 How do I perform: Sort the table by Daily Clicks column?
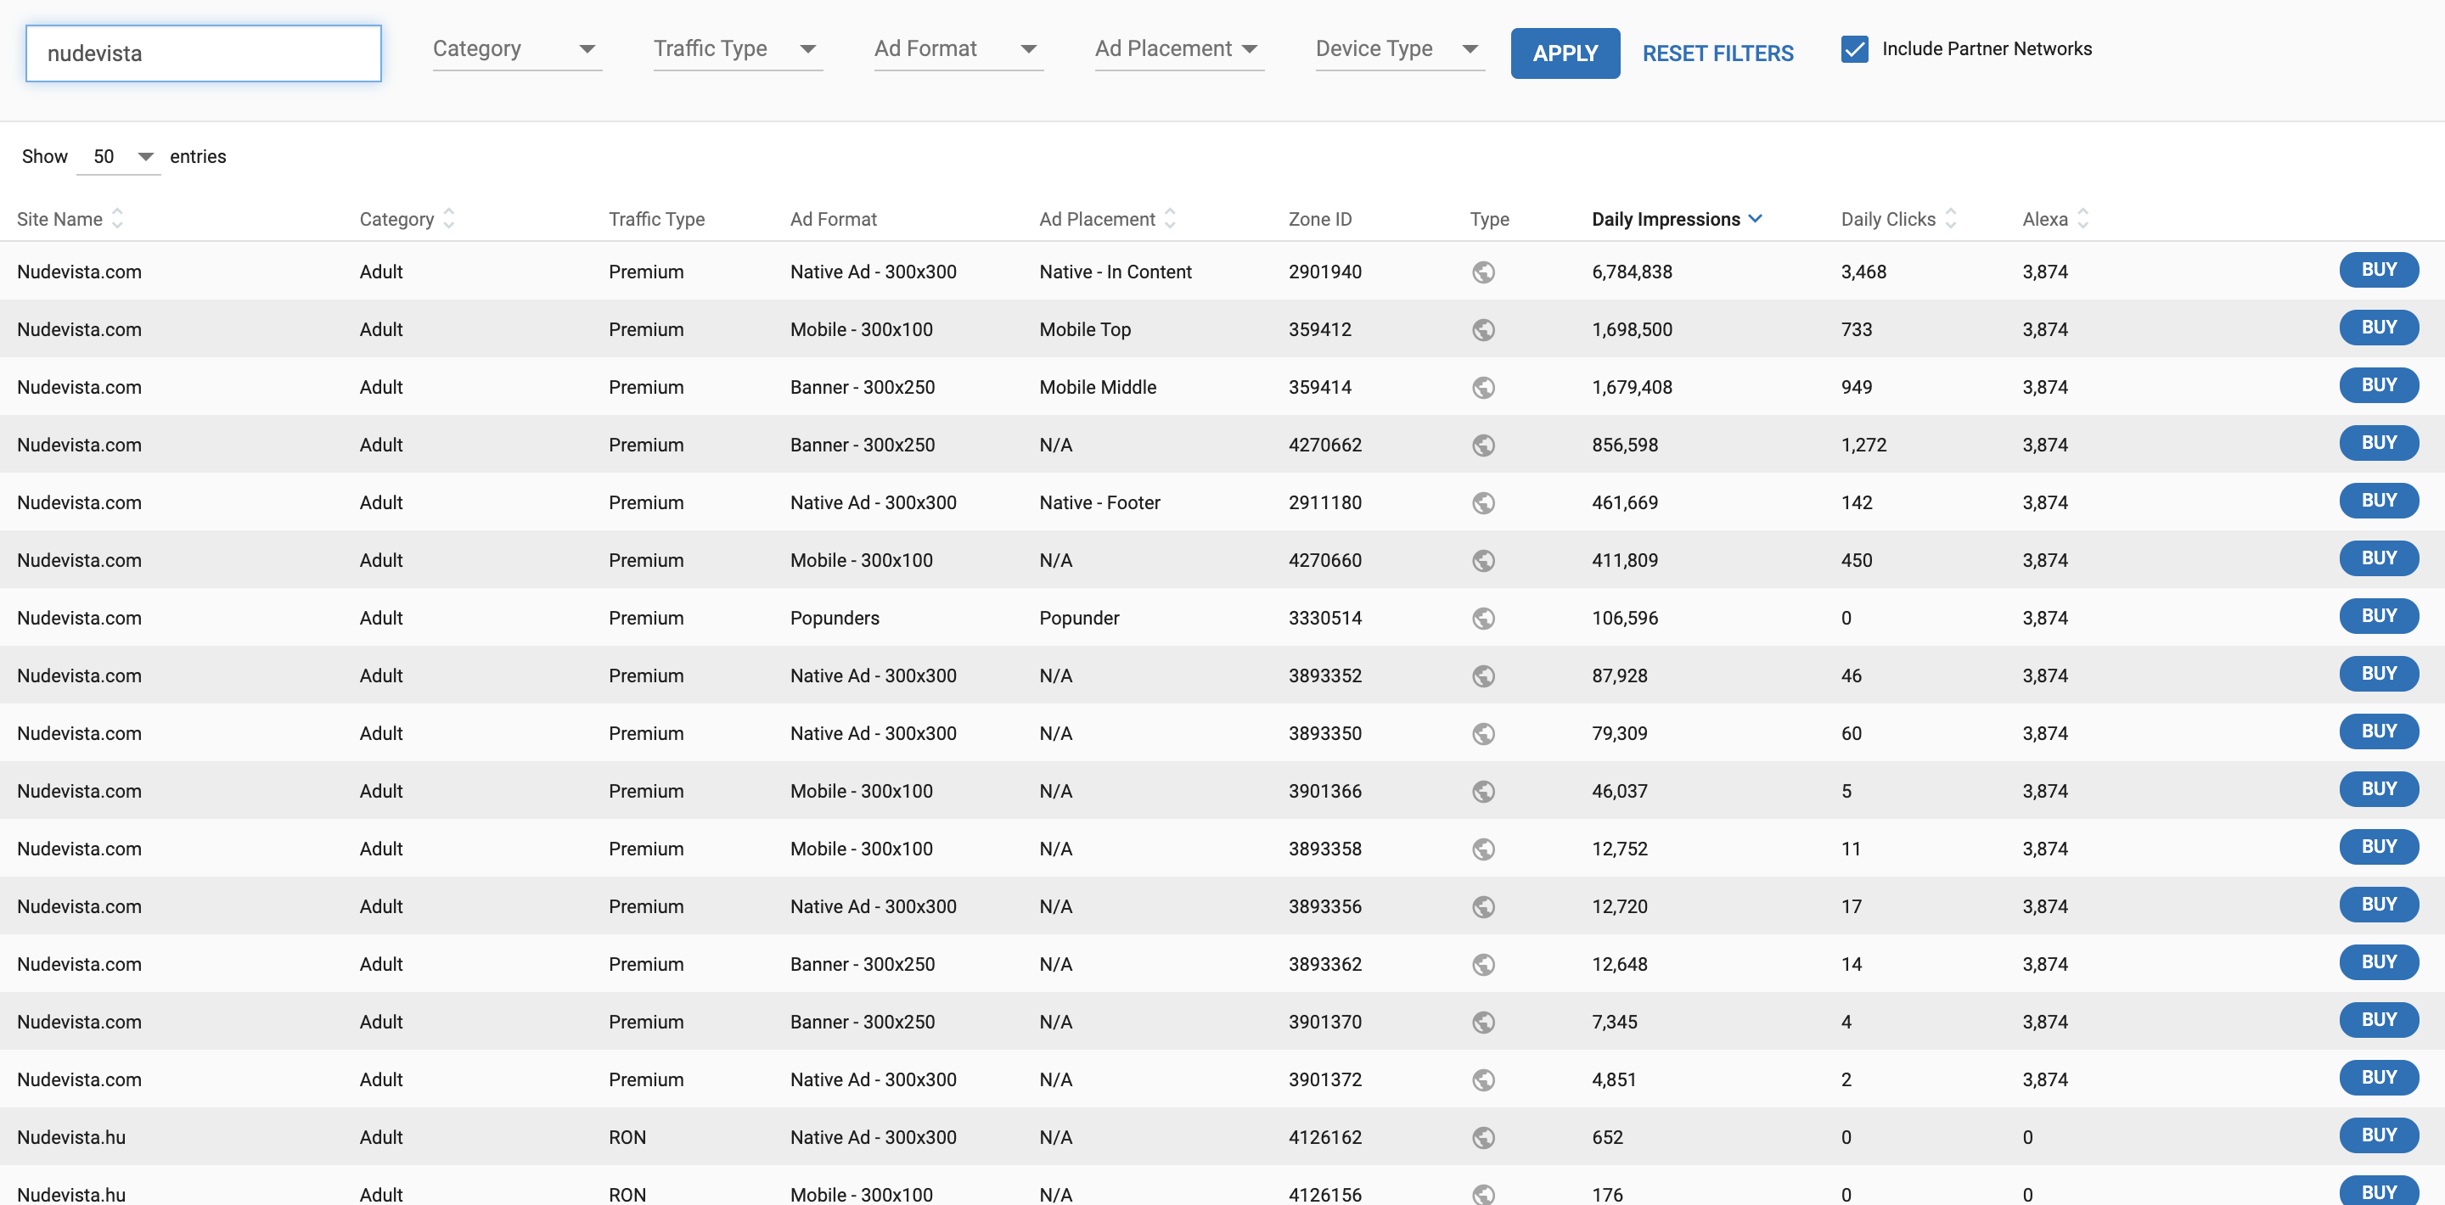pyautogui.click(x=1898, y=219)
